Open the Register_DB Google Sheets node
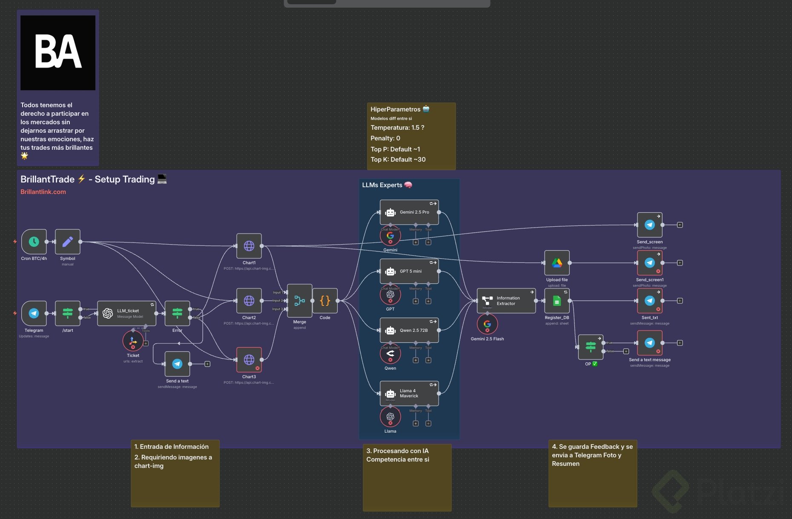 pyautogui.click(x=557, y=301)
